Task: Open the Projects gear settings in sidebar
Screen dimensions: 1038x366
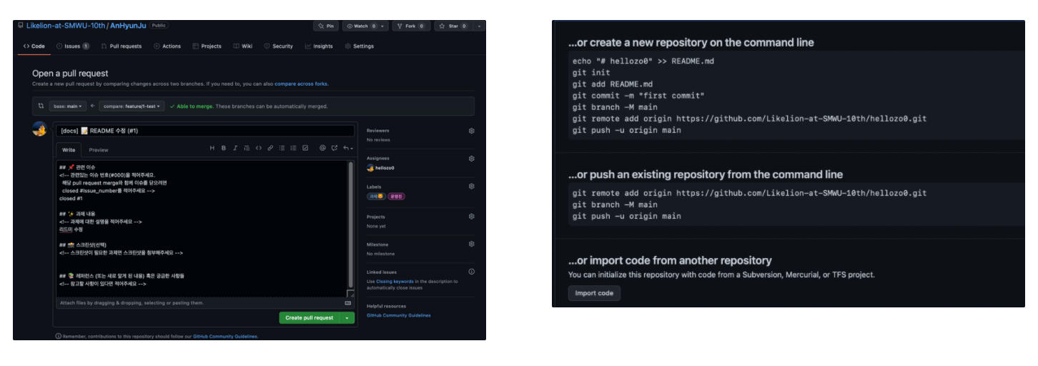Action: (x=471, y=216)
